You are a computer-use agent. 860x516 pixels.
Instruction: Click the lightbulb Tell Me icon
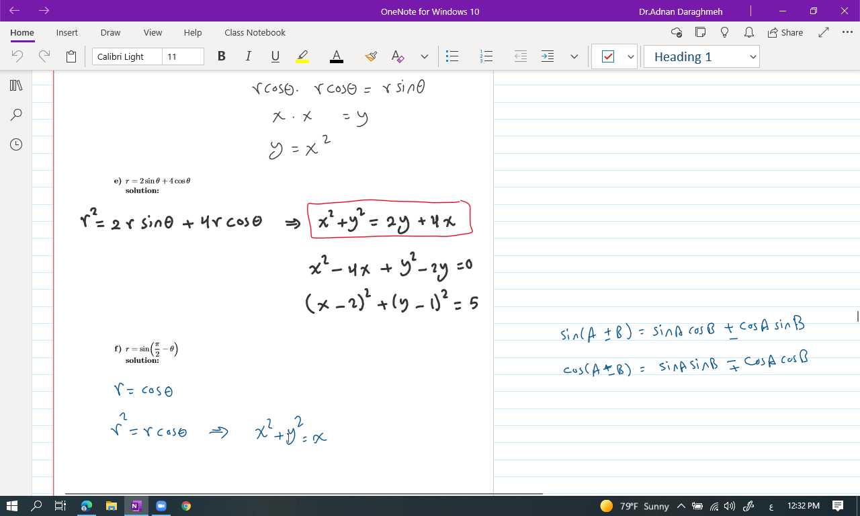725,32
